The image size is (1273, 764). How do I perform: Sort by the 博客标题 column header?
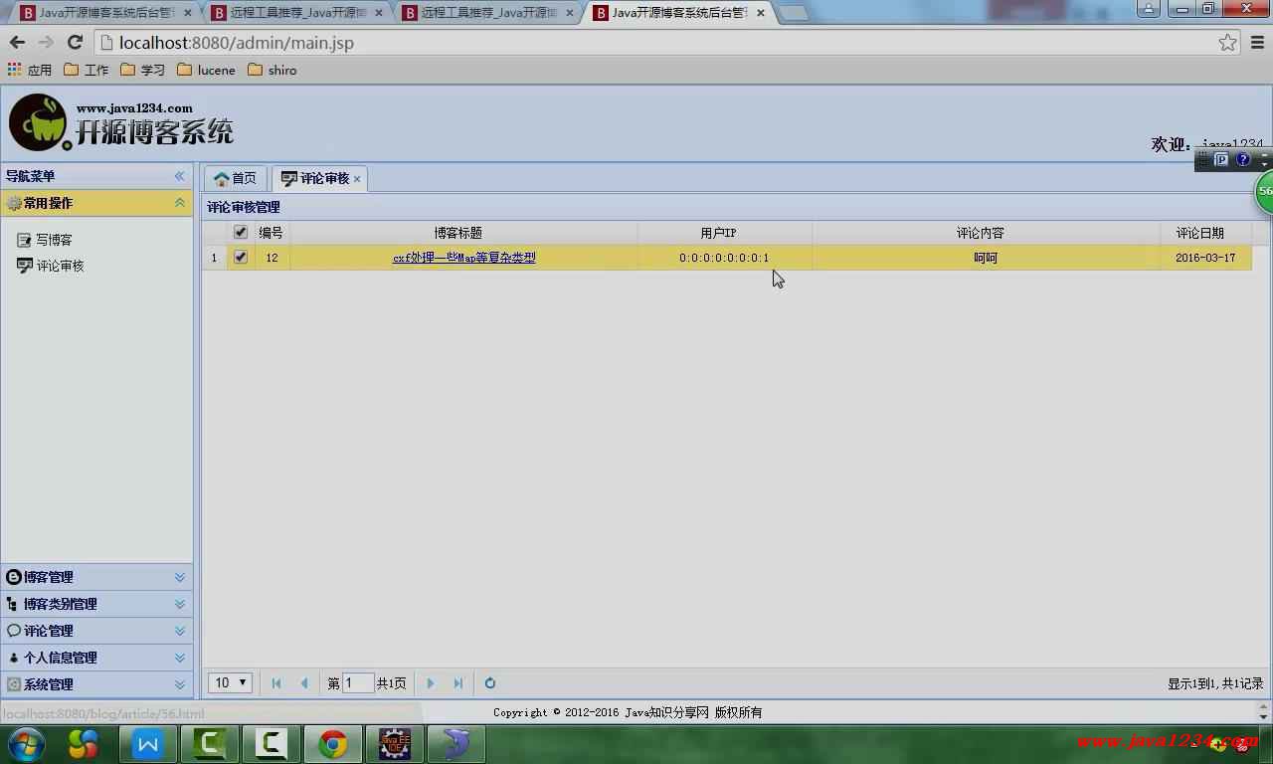coord(463,233)
